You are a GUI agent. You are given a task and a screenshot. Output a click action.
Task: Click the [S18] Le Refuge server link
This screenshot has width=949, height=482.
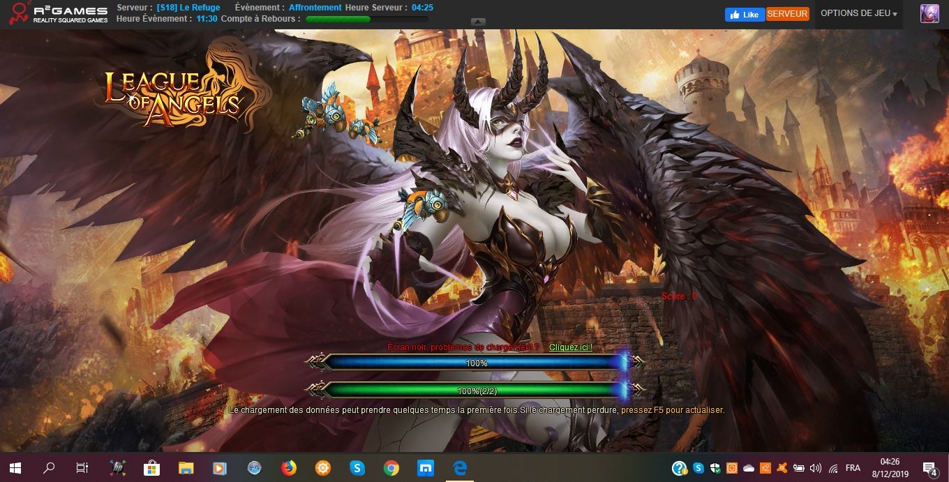tap(188, 8)
